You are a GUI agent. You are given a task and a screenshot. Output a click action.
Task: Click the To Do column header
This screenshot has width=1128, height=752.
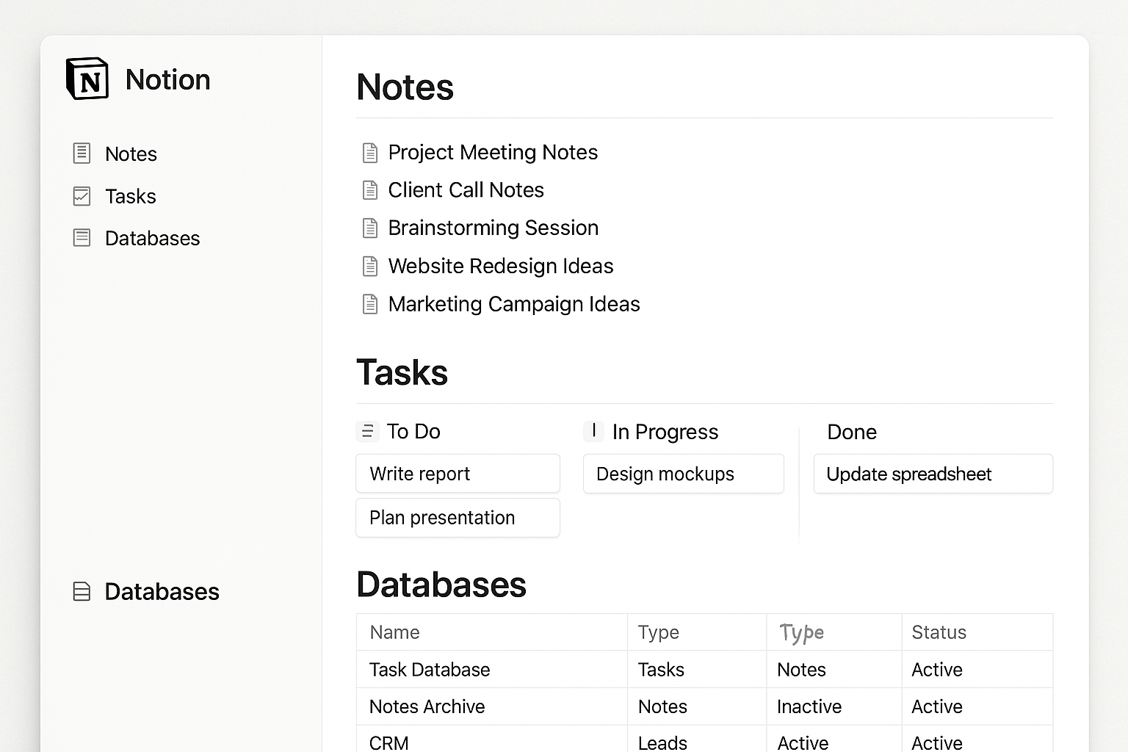click(x=413, y=431)
